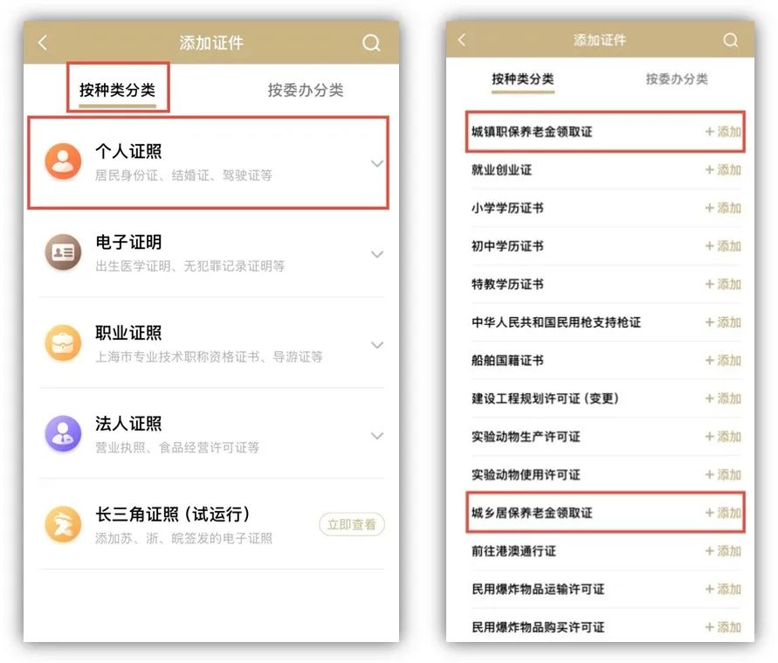Expand the 职业证照 category chevron

point(377,345)
